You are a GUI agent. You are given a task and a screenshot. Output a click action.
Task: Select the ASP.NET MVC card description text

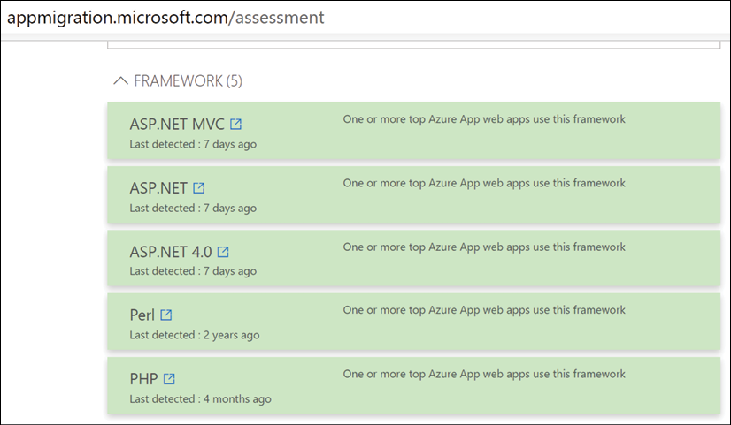(x=484, y=119)
